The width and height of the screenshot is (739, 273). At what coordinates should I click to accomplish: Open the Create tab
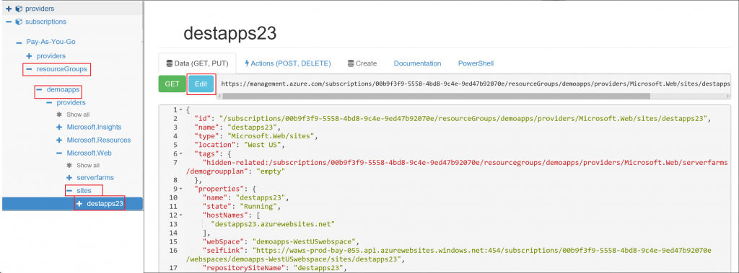[x=362, y=63]
